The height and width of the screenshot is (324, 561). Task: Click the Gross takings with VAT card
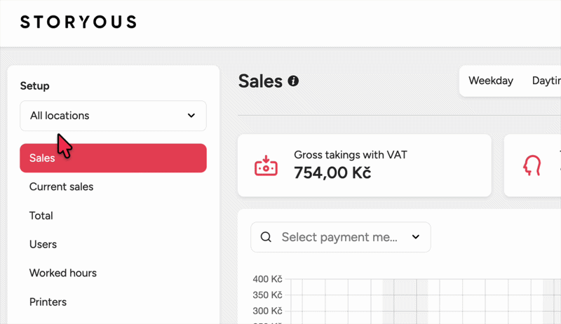coord(364,166)
